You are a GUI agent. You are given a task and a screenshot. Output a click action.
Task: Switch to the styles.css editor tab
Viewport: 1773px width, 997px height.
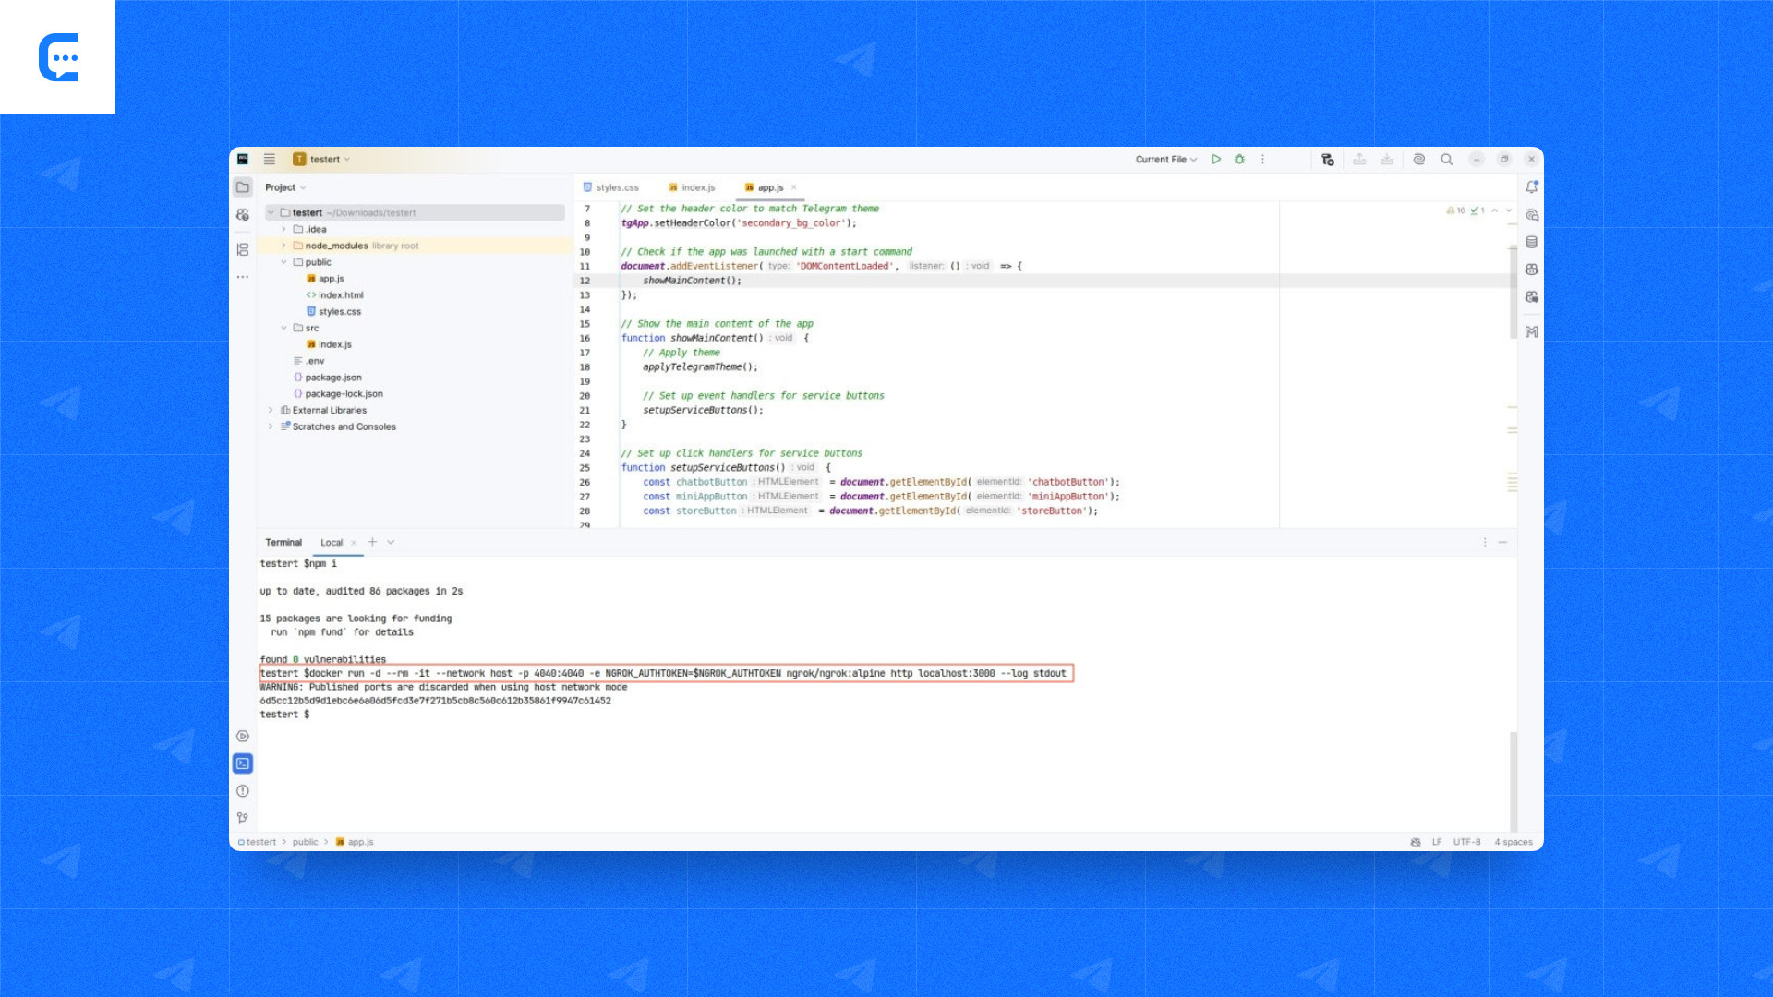[x=616, y=187]
